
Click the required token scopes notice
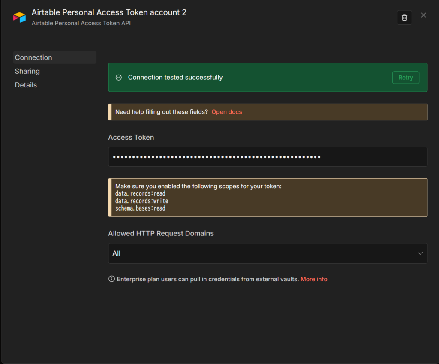pos(268,197)
